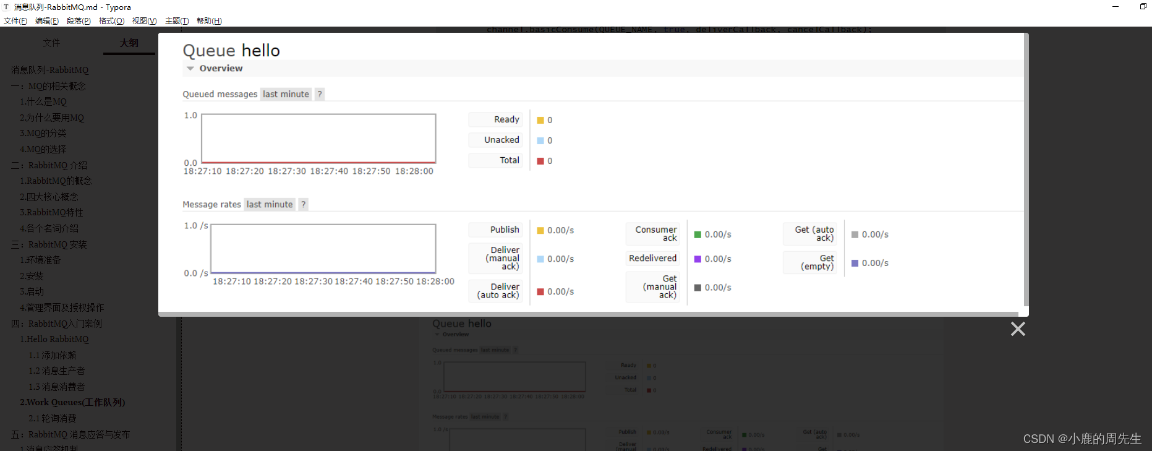This screenshot has width=1152, height=451.
Task: Go to outline item 2.1 轮询消费
Action: click(53, 418)
